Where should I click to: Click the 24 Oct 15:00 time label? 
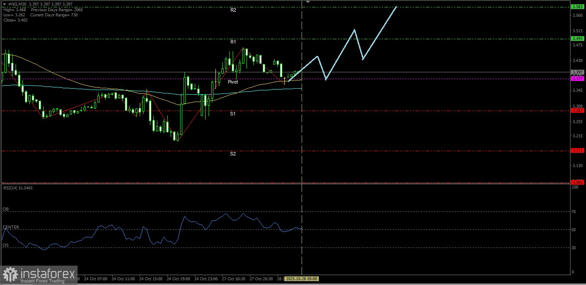[x=152, y=279]
